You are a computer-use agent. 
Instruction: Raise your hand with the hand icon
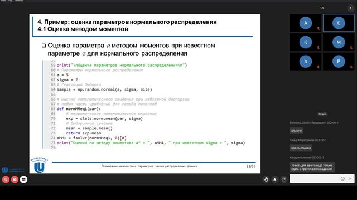266,179
